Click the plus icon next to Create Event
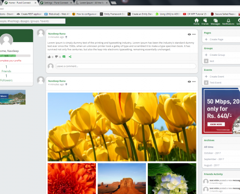Image resolution: width=240 pixels, height=194 pixels. 206,77
